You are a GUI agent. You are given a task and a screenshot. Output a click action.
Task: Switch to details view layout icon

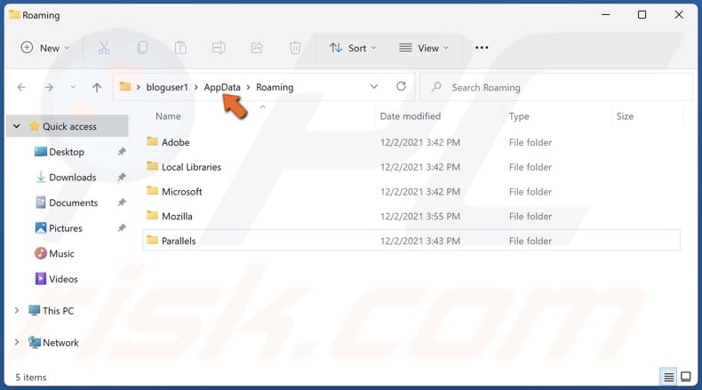pyautogui.click(x=668, y=377)
